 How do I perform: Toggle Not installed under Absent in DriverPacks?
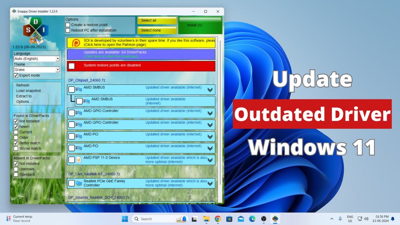coord(16,163)
